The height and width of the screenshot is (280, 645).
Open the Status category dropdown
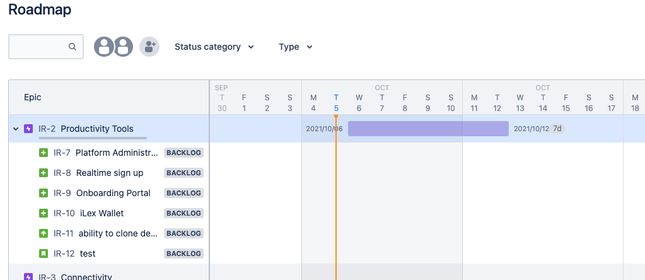pyautogui.click(x=214, y=47)
